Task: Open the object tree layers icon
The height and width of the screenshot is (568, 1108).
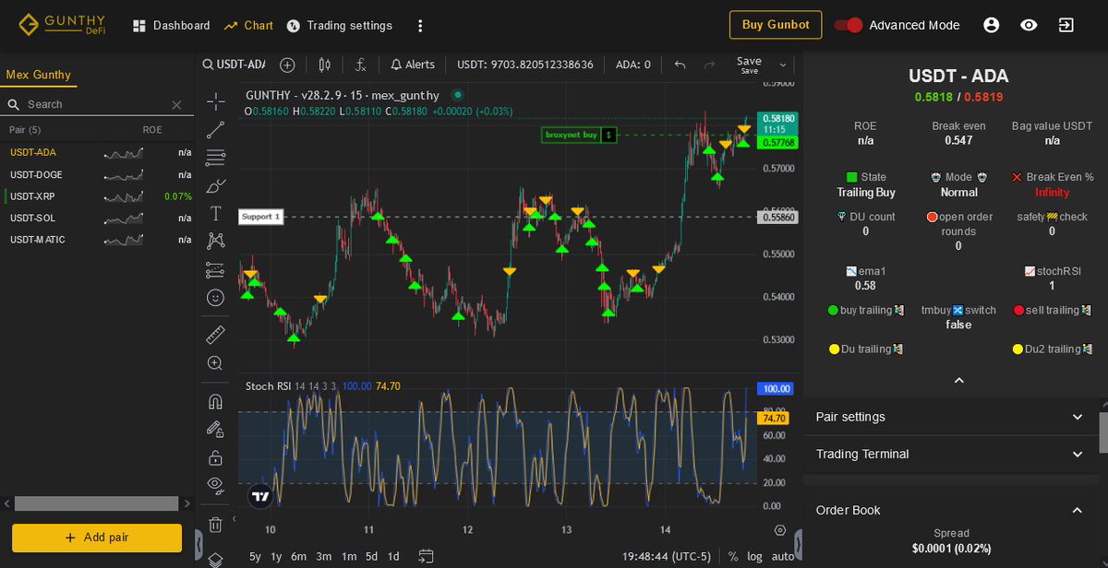Action: tap(215, 559)
